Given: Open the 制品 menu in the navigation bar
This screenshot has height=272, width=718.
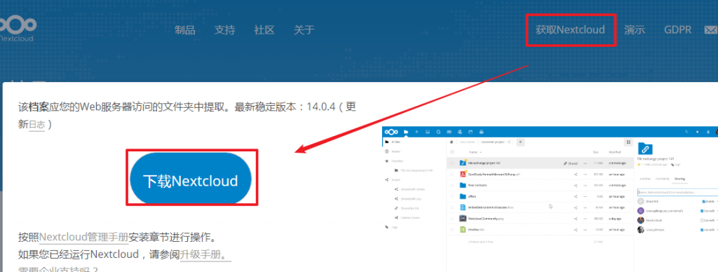Looking at the screenshot, I should pyautogui.click(x=185, y=30).
